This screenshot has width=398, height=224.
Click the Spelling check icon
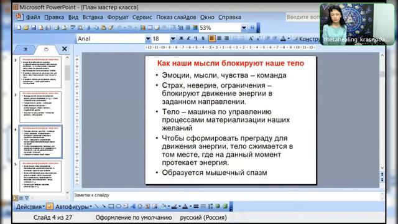click(x=73, y=27)
